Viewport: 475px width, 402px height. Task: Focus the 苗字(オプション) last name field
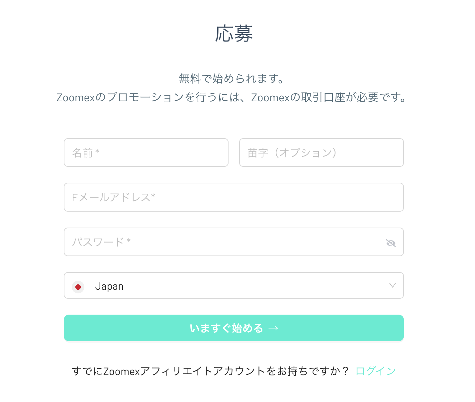click(322, 152)
